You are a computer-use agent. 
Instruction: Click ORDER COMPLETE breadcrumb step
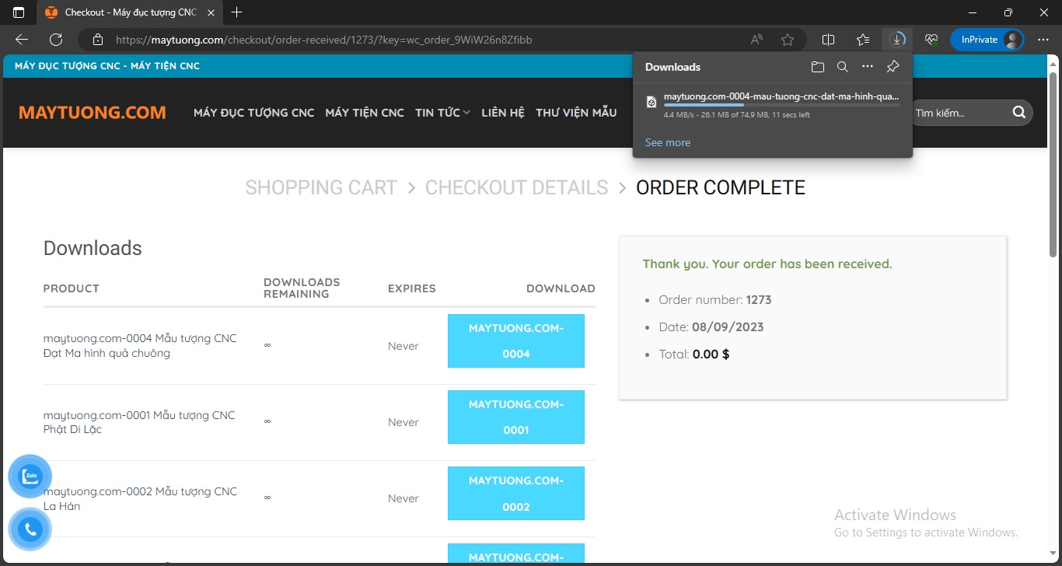pyautogui.click(x=721, y=187)
